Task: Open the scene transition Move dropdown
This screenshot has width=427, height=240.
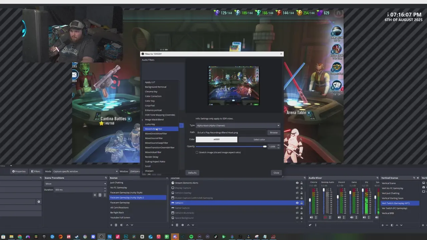Action: click(75, 184)
